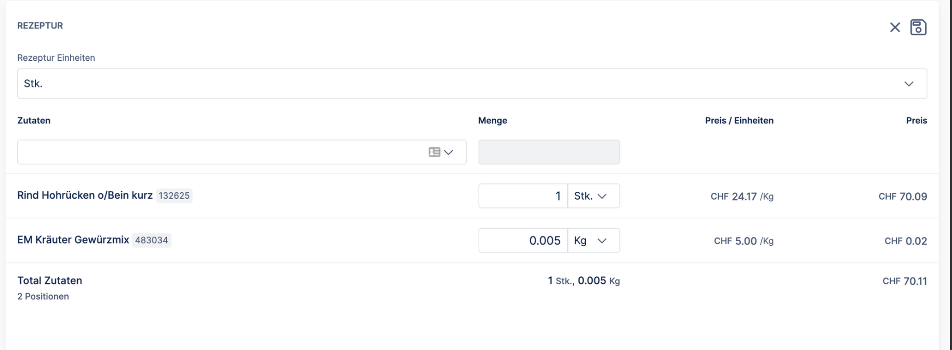Open the ingredient list icon in Zutaten field
This screenshot has width=952, height=350.
[434, 152]
